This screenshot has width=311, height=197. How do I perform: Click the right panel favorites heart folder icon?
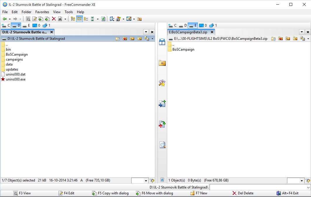281,39
